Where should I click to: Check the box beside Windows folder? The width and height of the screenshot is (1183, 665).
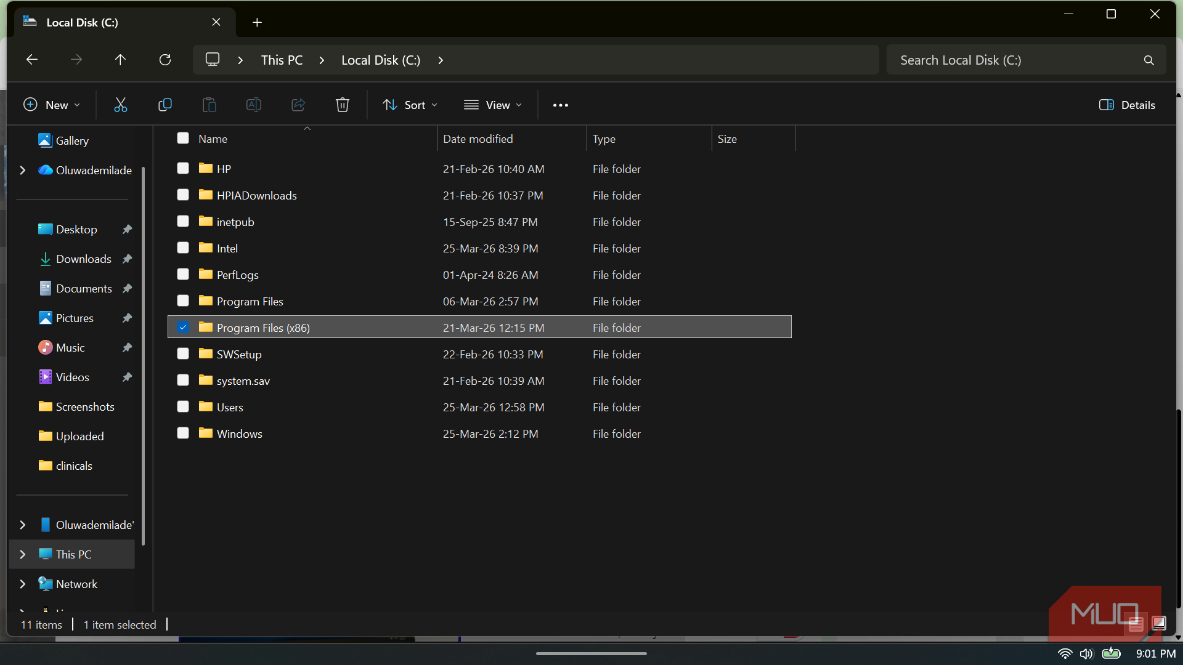(x=183, y=433)
